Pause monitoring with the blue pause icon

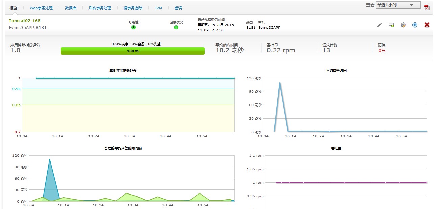tap(415, 25)
